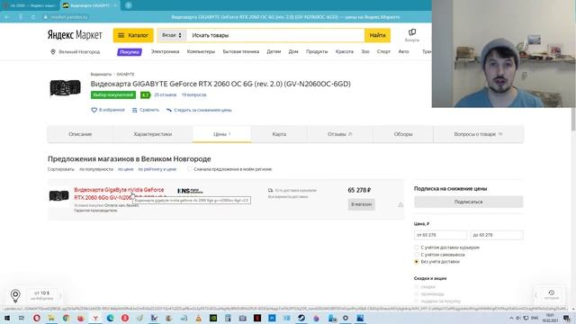Screen dimensions: 576x324
Task: Open Yandex Browser taskbar icon
Action: 95,318
